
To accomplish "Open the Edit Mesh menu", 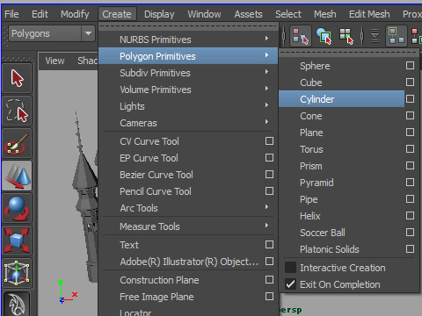I will coord(369,14).
